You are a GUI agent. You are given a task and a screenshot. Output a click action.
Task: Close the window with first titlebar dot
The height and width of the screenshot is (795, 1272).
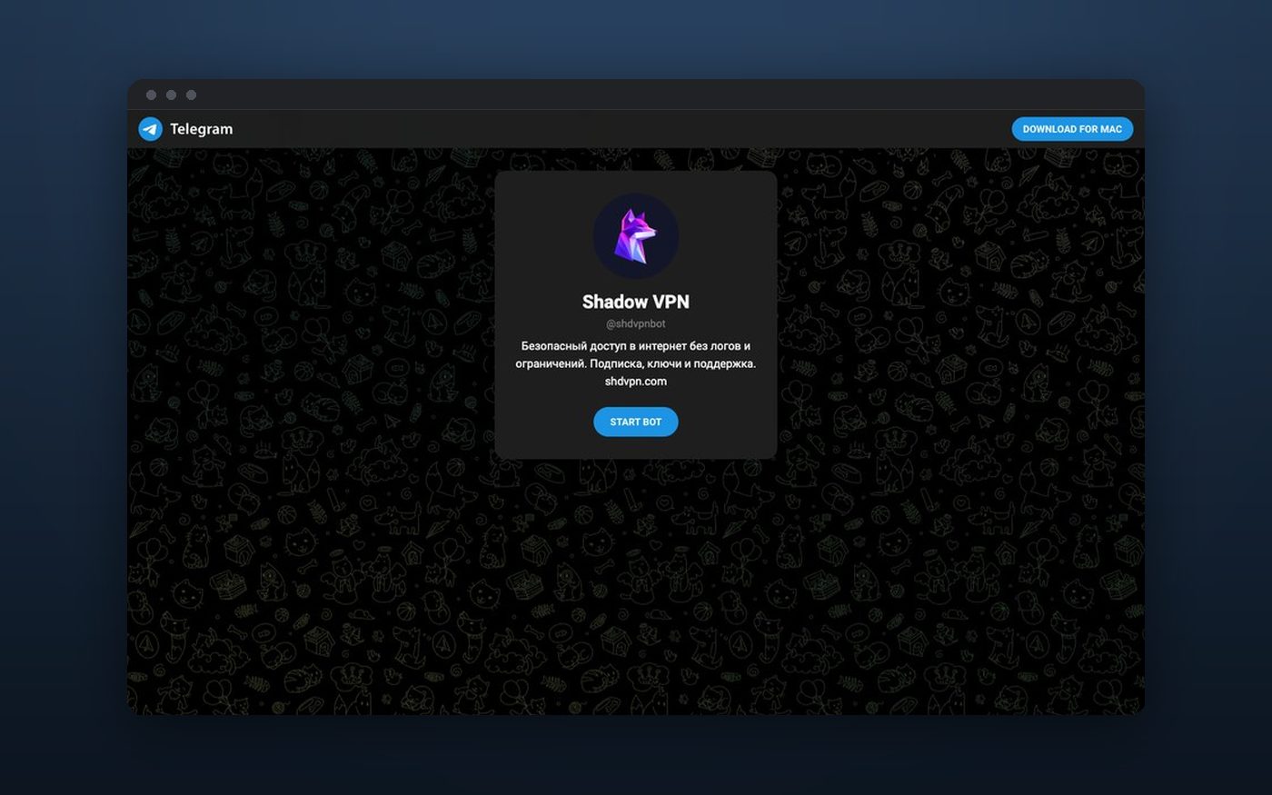tap(151, 95)
